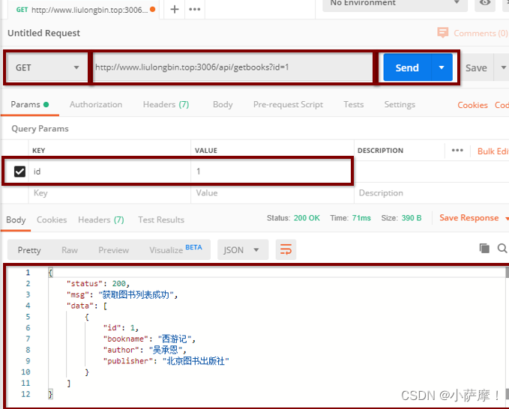509x409 pixels.
Task: Click Save Response button
Action: pos(469,218)
